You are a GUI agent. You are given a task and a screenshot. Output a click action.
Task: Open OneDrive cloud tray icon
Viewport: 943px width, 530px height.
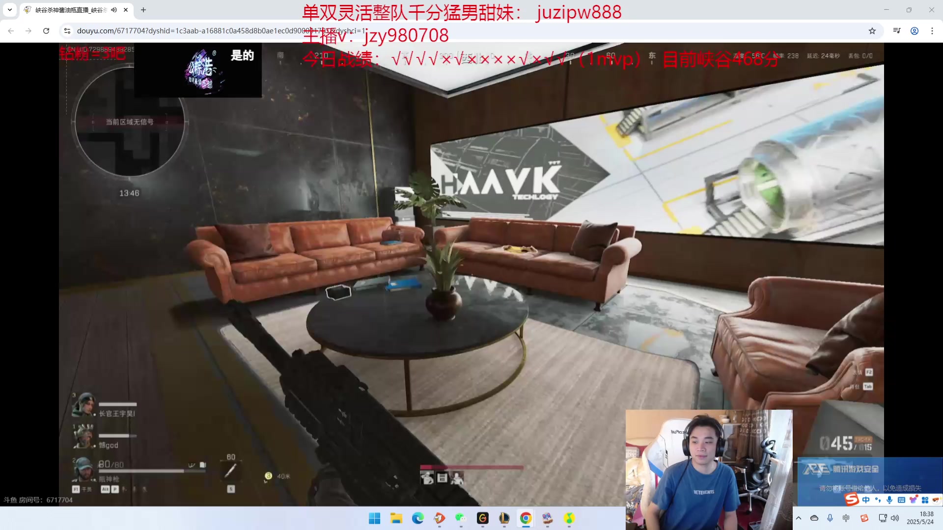[x=814, y=518]
